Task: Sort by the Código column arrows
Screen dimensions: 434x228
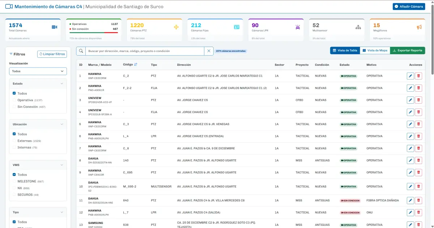Action: [136, 65]
